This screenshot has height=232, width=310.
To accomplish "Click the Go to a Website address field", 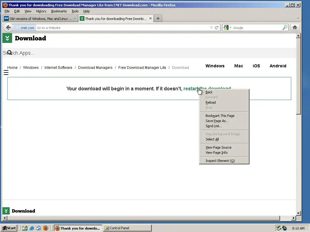I will coord(123,28).
